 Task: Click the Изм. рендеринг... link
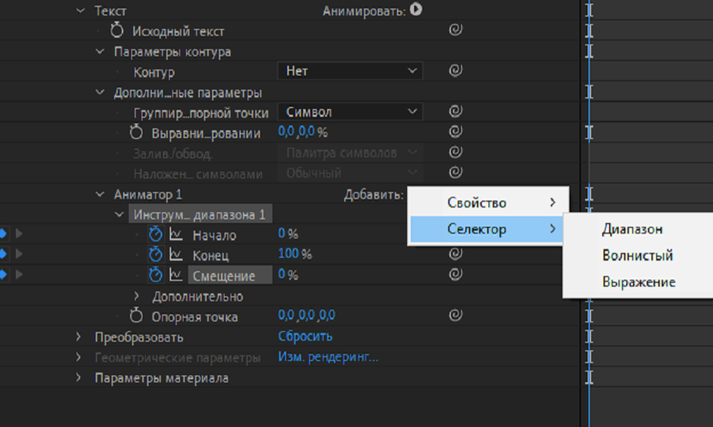pyautogui.click(x=328, y=357)
